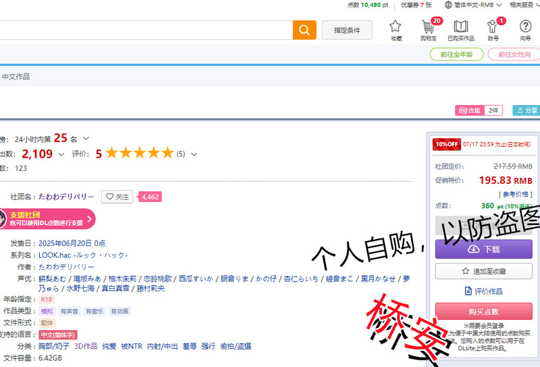
Task: Click the 中文作品 breadcrumb
Action: tap(16, 77)
